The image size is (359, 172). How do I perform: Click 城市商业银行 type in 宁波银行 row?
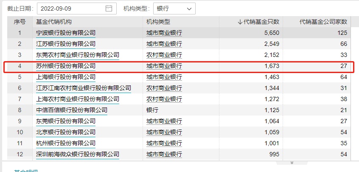pyautogui.click(x=164, y=33)
